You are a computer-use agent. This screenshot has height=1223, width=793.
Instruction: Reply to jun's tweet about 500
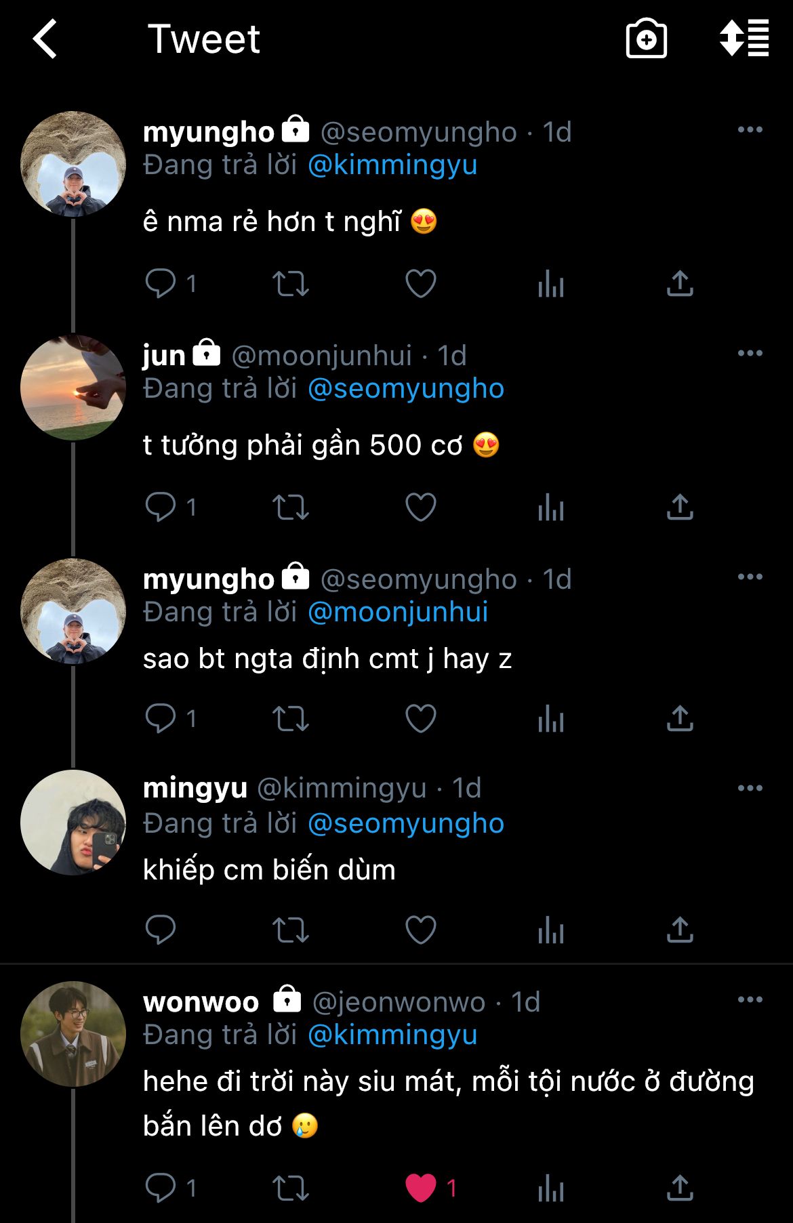[161, 507]
